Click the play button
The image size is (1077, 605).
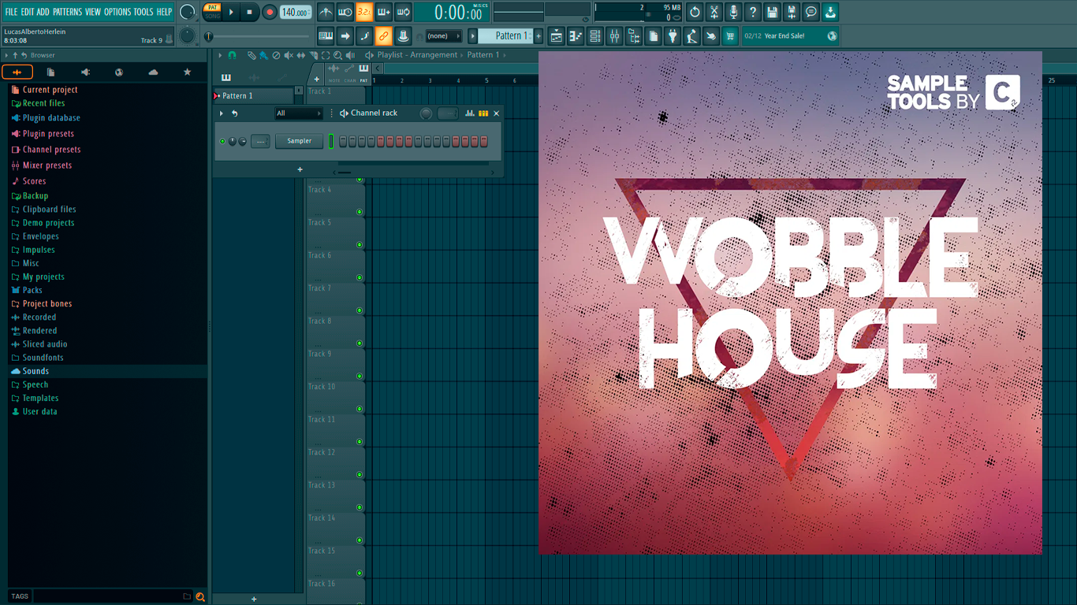pyautogui.click(x=231, y=12)
